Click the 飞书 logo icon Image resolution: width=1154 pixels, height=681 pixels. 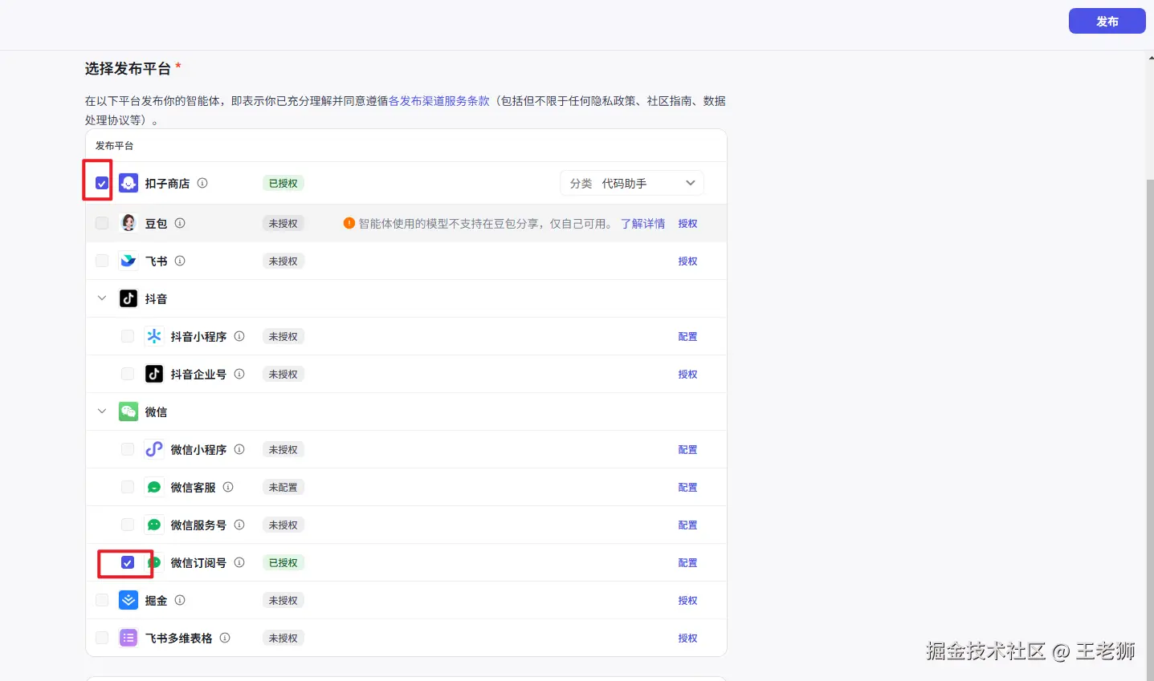[128, 261]
